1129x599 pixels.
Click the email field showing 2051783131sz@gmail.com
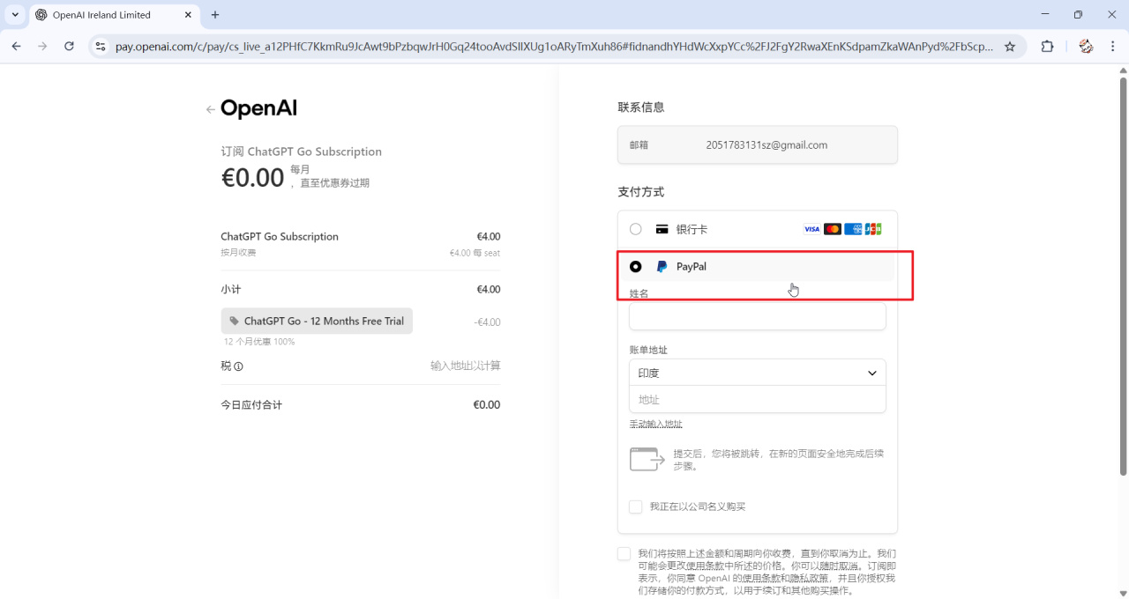(758, 144)
